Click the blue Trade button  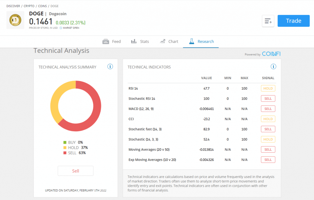click(293, 21)
